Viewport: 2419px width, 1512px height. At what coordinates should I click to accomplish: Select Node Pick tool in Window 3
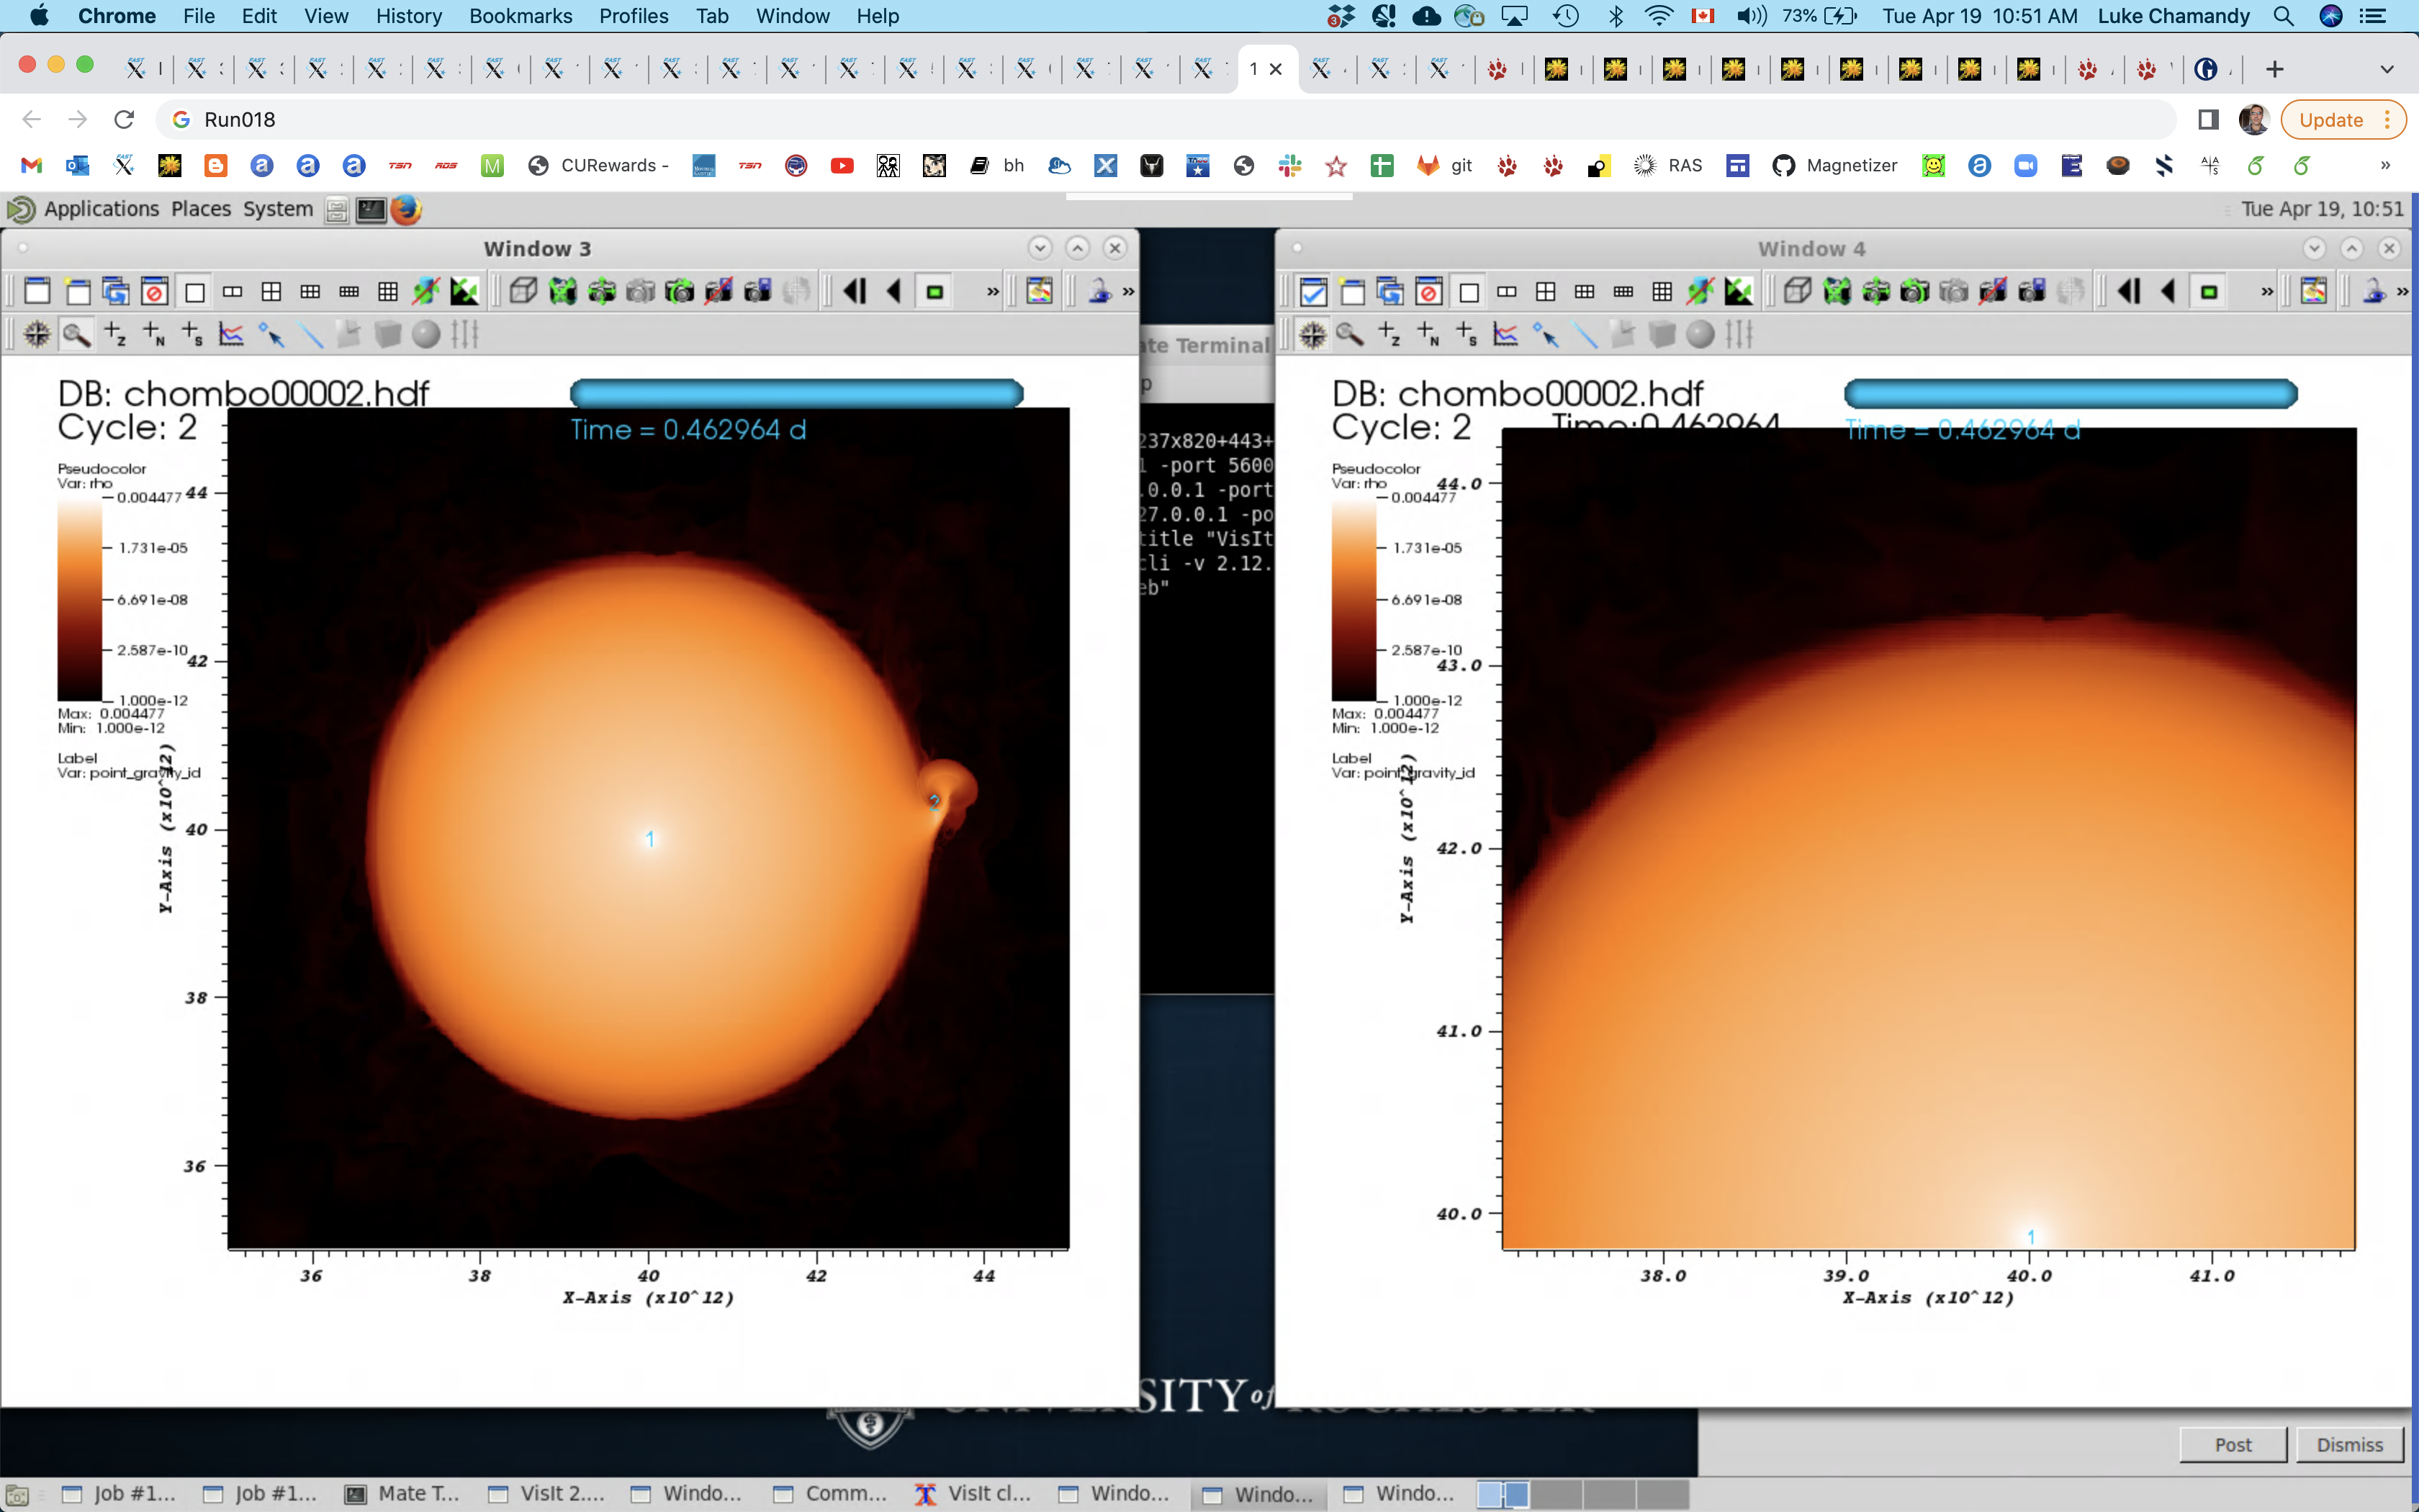click(x=154, y=335)
